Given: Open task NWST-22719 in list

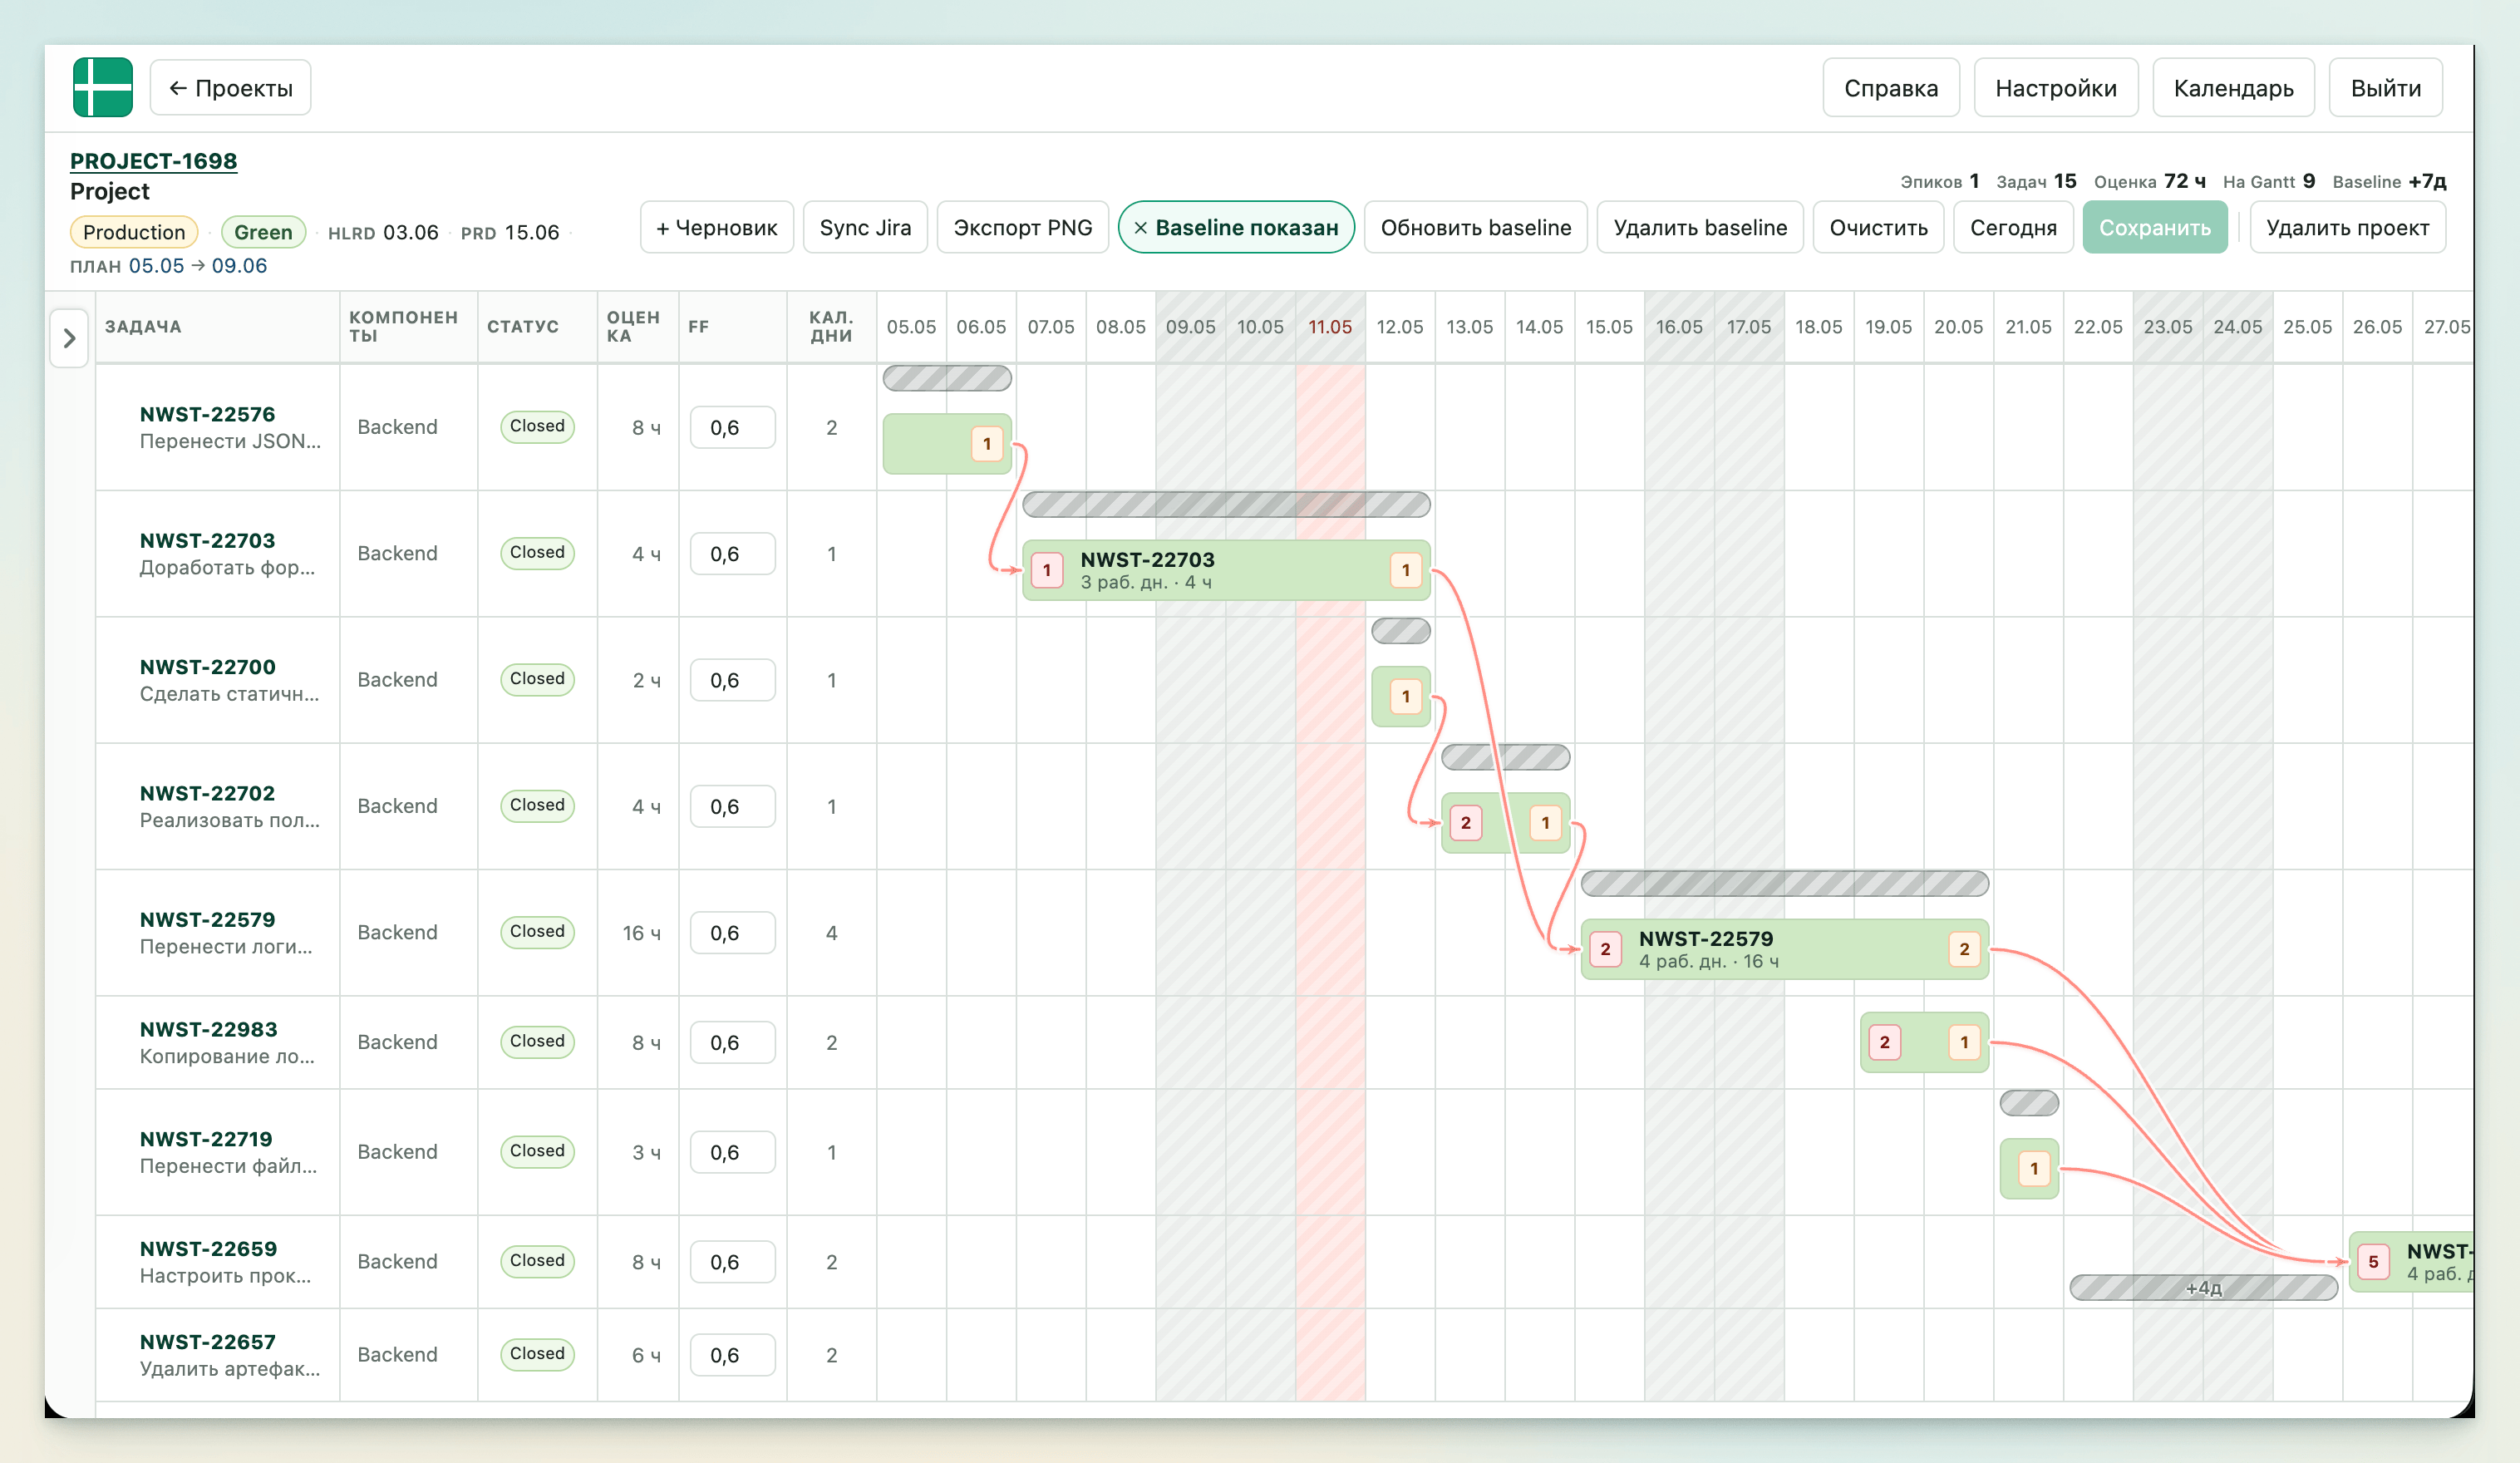Looking at the screenshot, I should tap(206, 1139).
